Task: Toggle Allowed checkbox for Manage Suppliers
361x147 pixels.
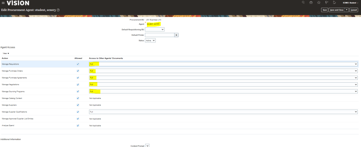Action: [78, 105]
